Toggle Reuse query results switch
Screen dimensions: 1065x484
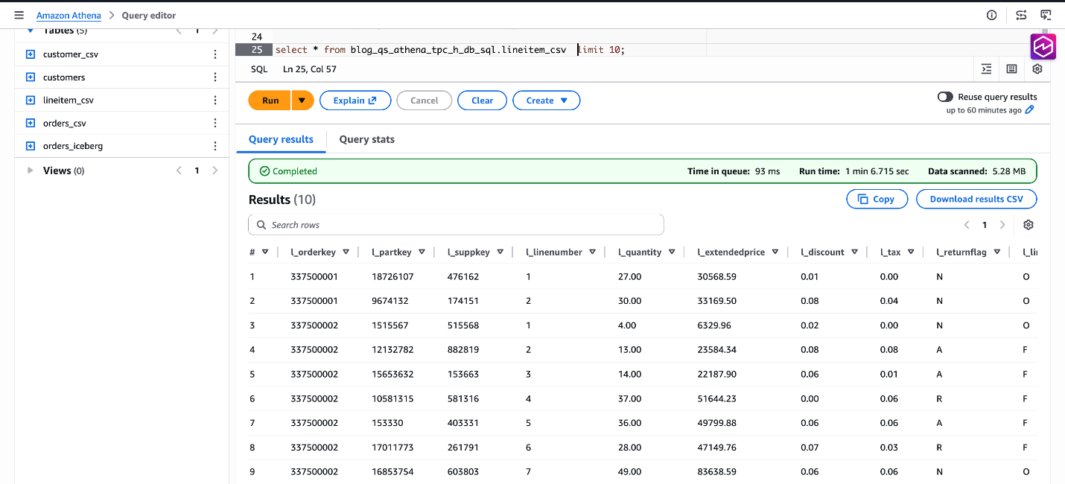tap(945, 97)
